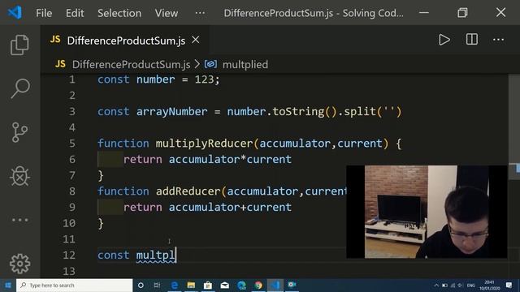Open the Windows Start menu
Screen dimensions: 520x292
click(x=8, y=285)
